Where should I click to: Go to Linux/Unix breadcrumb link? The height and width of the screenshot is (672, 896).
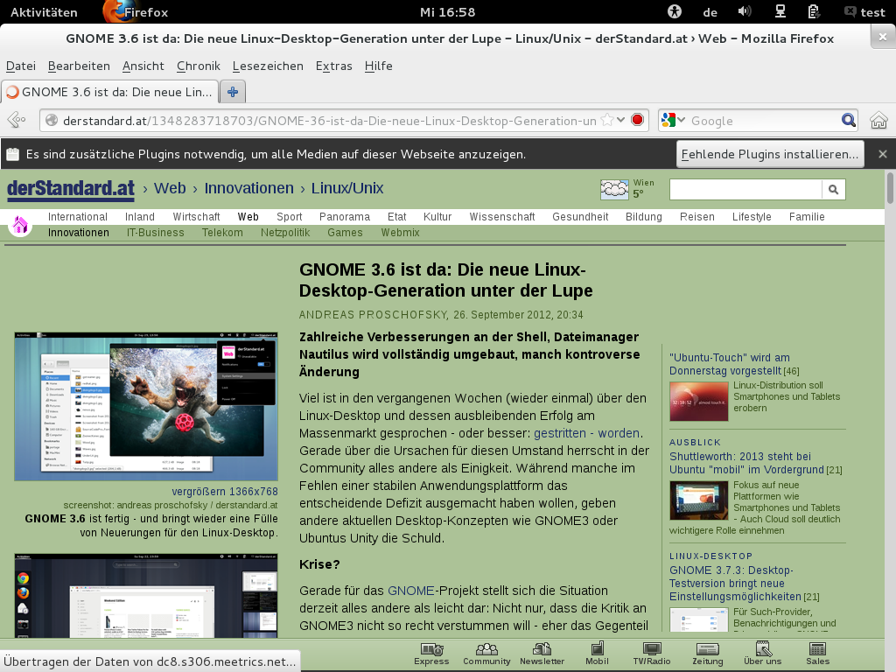coord(347,188)
